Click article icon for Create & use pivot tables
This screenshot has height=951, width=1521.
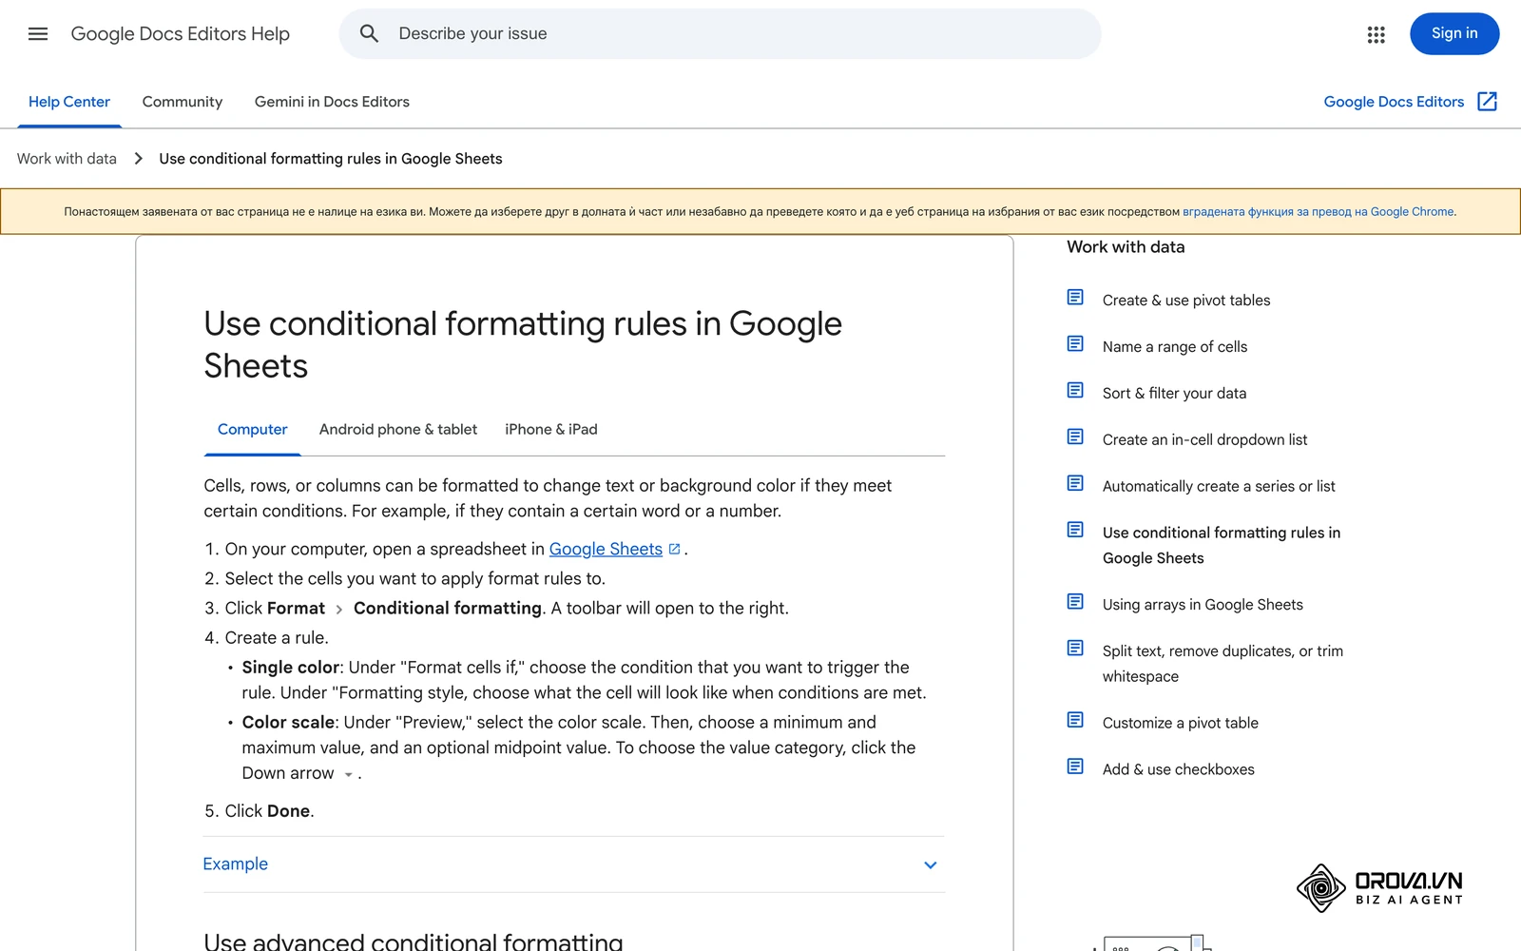point(1075,298)
